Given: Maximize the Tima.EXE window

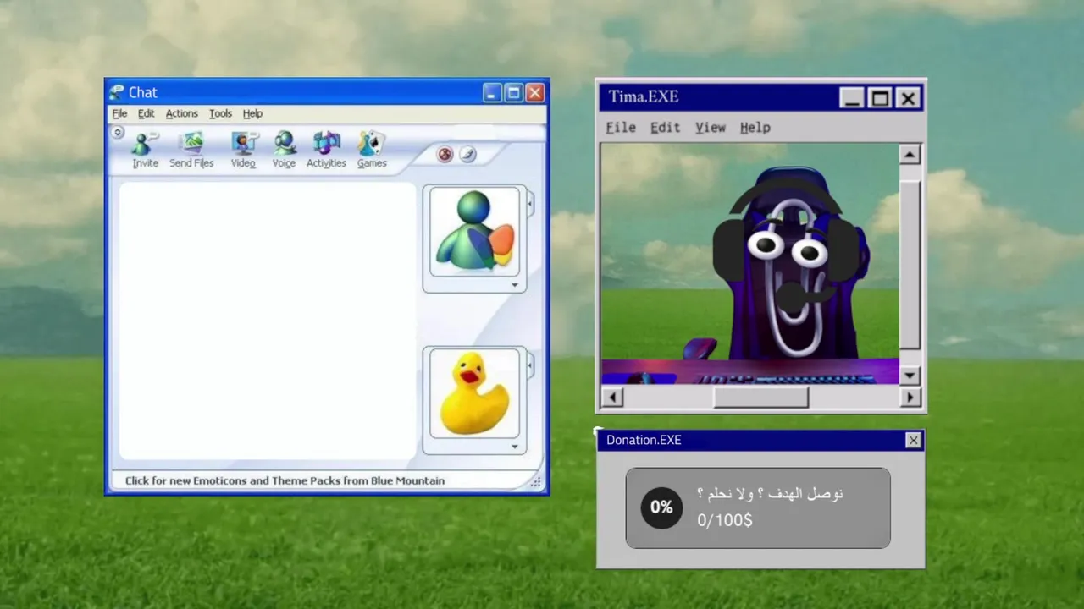Looking at the screenshot, I should (880, 98).
